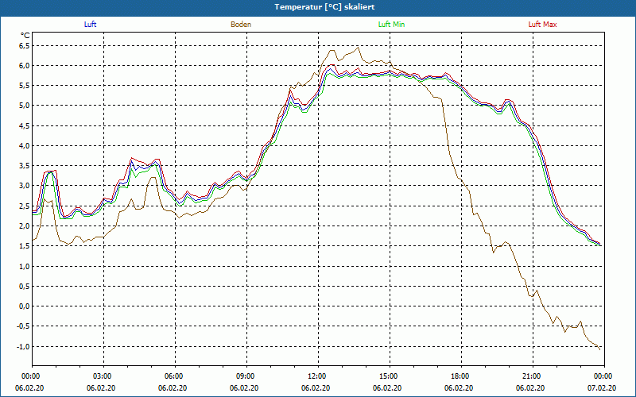Screen dimensions: 636x397
Task: Click the 18:00 time axis label
Action: (x=459, y=376)
